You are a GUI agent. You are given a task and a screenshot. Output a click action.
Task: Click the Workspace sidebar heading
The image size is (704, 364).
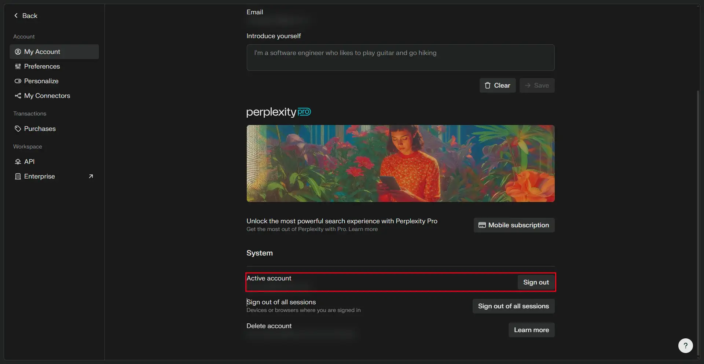(x=27, y=147)
